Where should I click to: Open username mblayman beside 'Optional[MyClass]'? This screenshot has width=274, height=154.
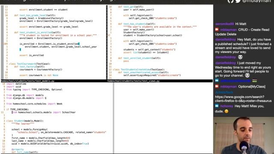pos(228,86)
